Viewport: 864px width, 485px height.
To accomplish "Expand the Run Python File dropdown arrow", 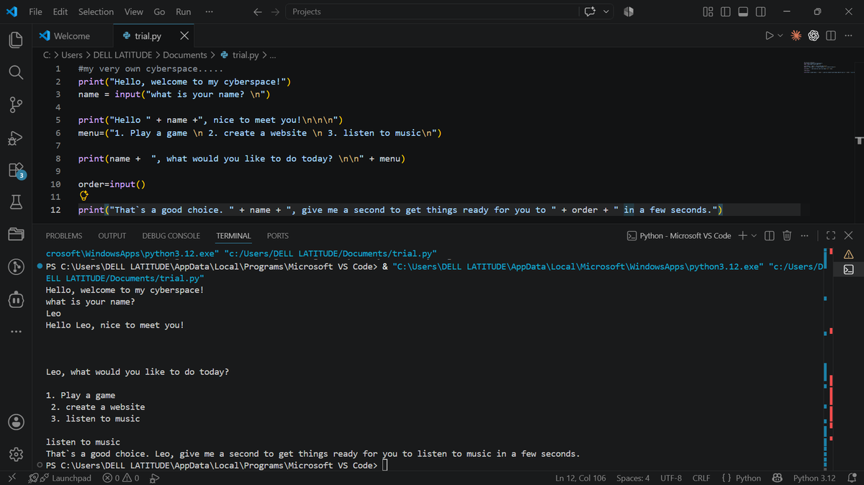I will point(780,35).
